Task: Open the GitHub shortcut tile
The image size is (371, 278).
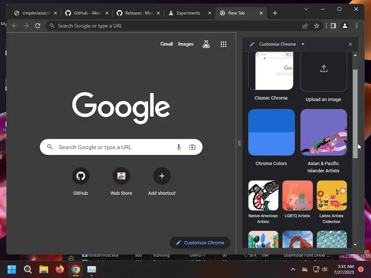Action: click(x=81, y=181)
